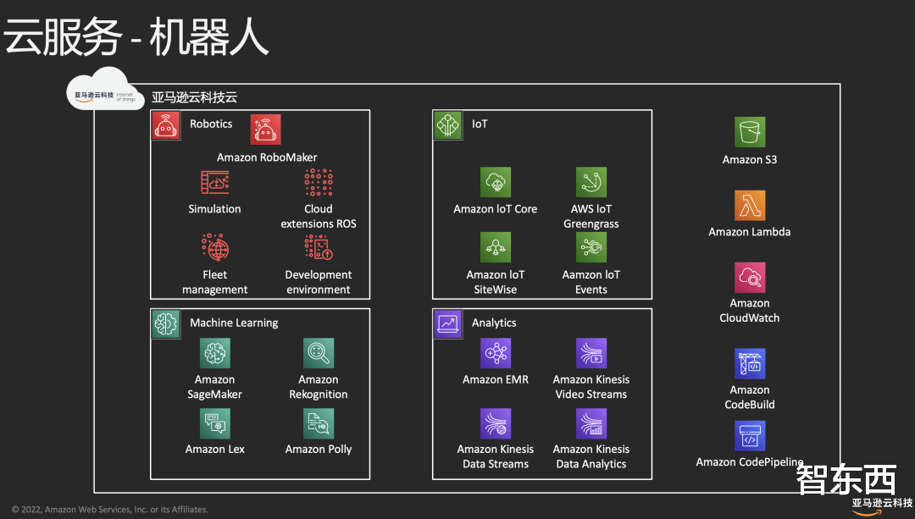The height and width of the screenshot is (519, 915).
Task: Select the Cloud extensions ROS icon
Action: pyautogui.click(x=319, y=182)
